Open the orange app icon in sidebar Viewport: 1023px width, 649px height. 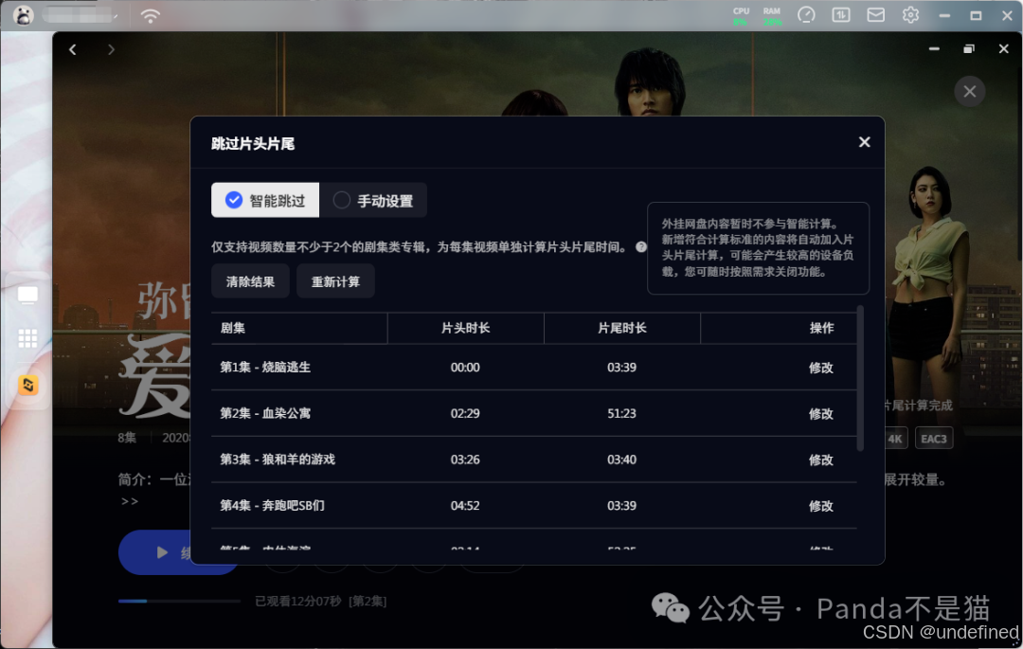click(x=28, y=385)
